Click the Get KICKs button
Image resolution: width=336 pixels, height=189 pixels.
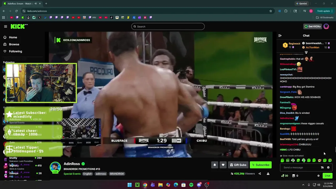312,26
